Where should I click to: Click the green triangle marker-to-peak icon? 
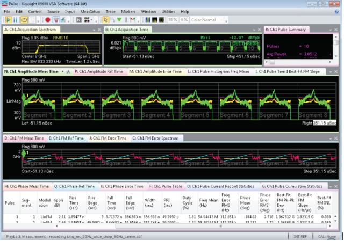[x=119, y=20]
